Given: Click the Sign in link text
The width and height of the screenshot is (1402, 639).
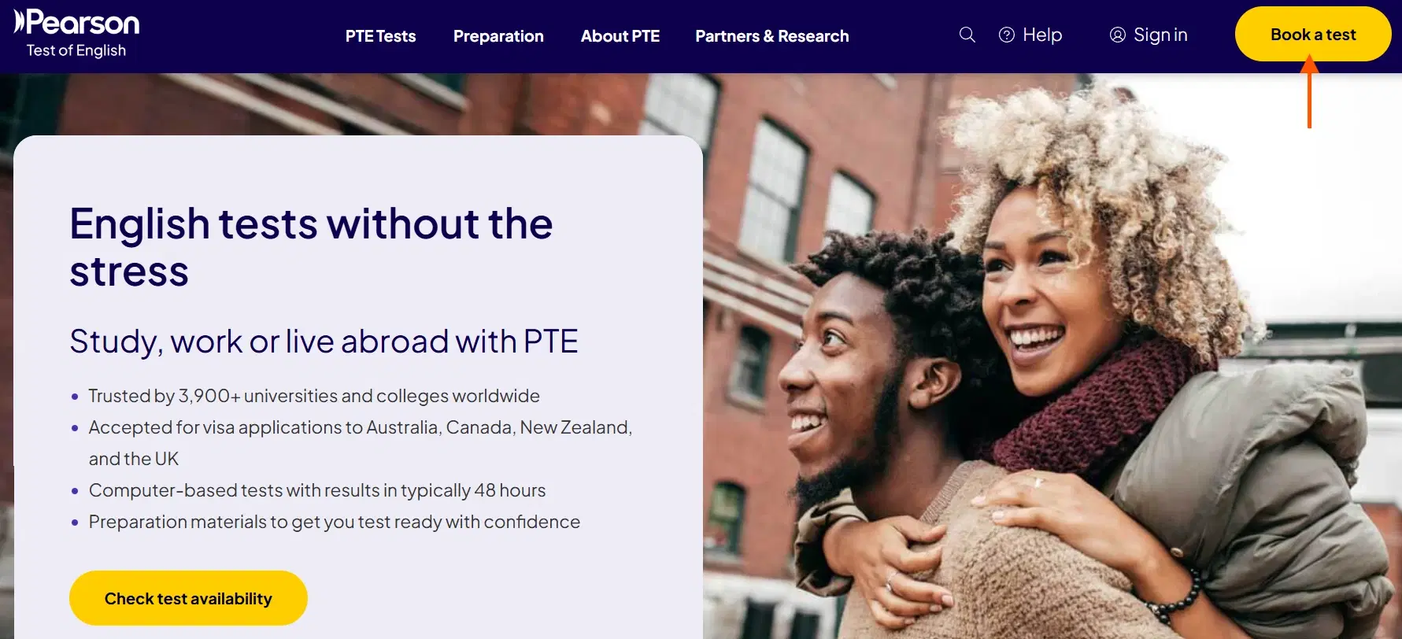Looking at the screenshot, I should (x=1160, y=35).
